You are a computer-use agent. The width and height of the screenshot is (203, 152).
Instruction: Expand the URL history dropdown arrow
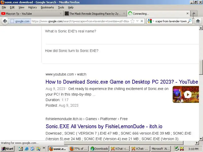click(137, 21)
